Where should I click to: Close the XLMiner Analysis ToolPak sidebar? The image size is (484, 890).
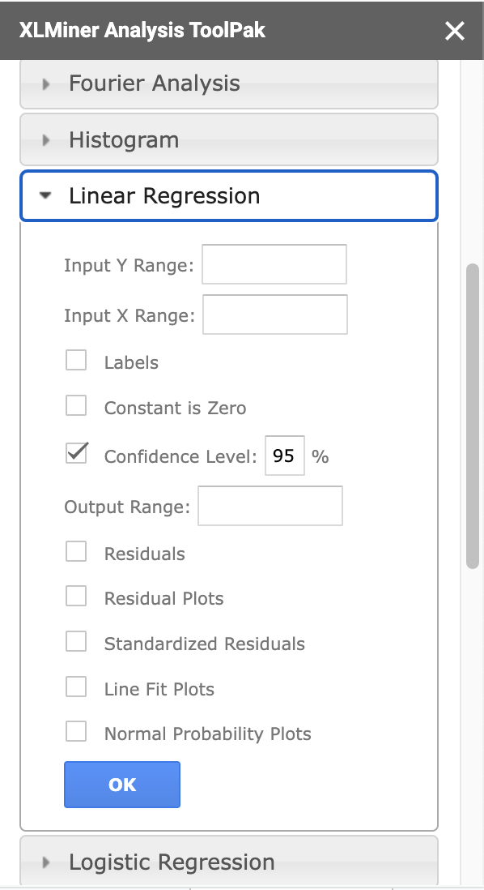[455, 31]
